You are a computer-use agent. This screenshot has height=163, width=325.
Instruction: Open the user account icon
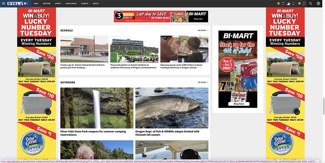tap(318, 4)
